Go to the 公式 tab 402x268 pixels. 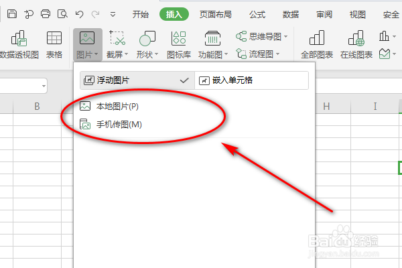[x=257, y=14]
